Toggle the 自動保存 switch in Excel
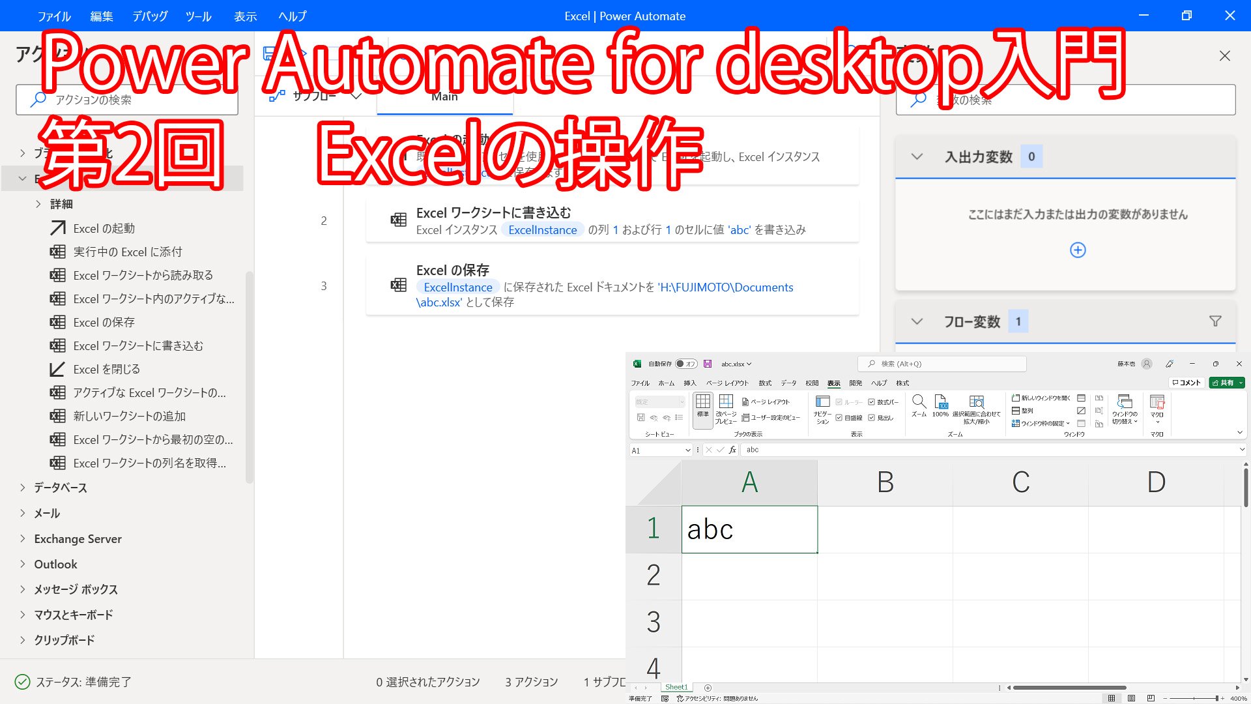This screenshot has height=704, width=1251. [x=686, y=364]
